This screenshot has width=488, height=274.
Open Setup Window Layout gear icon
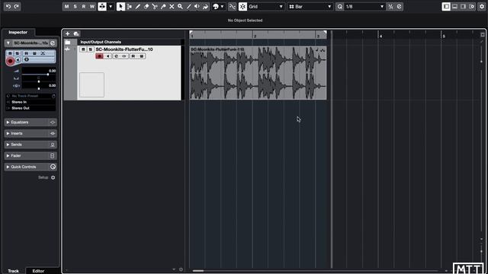point(482,7)
